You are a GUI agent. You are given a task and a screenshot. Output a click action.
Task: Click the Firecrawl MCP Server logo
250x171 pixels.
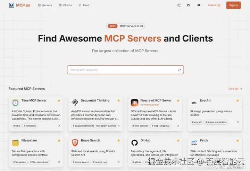(x=134, y=103)
